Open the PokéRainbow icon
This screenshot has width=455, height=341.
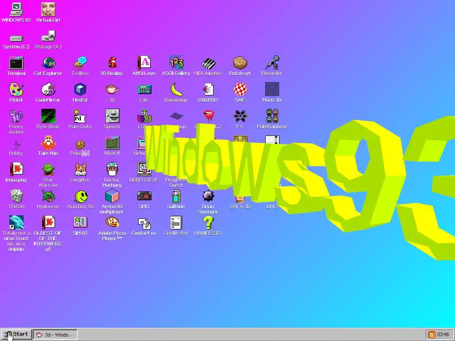(272, 116)
